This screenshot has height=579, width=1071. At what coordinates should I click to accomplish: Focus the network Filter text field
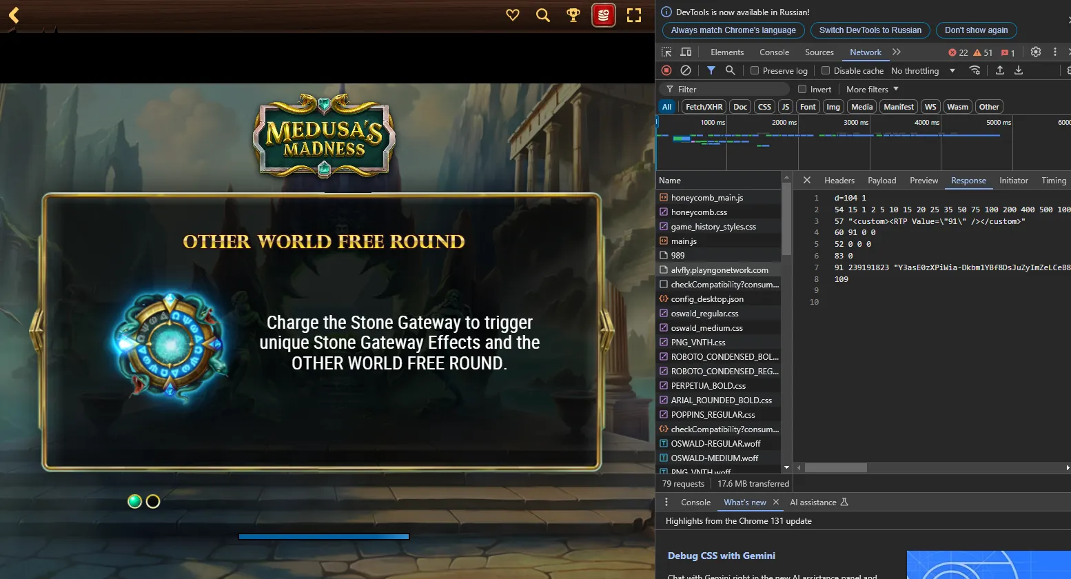pyautogui.click(x=726, y=89)
